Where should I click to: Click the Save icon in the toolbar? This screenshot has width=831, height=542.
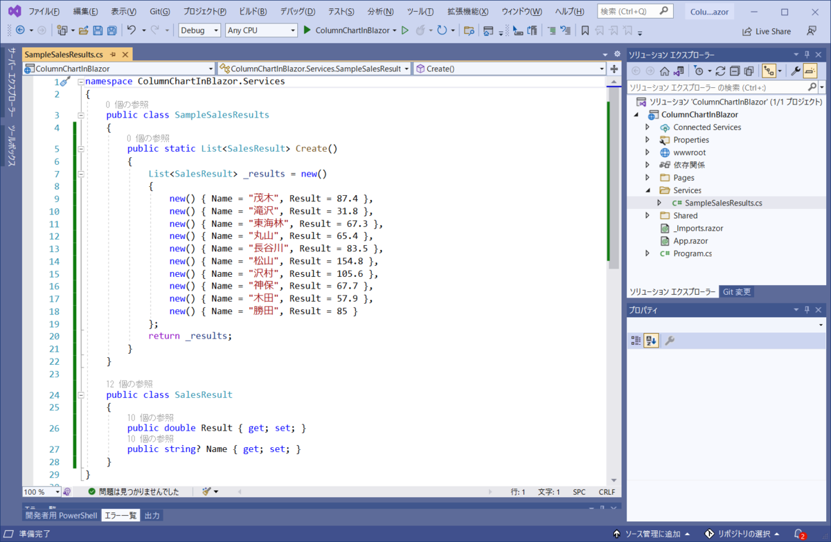[97, 30]
